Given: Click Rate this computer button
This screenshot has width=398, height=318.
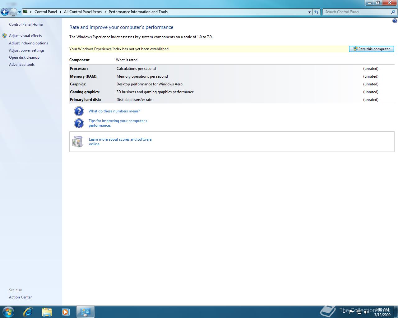Looking at the screenshot, I should point(372,49).
